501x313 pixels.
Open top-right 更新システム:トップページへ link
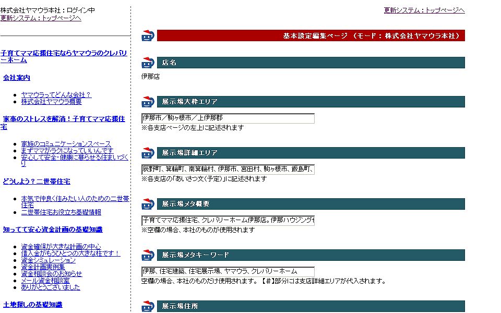[x=424, y=10]
